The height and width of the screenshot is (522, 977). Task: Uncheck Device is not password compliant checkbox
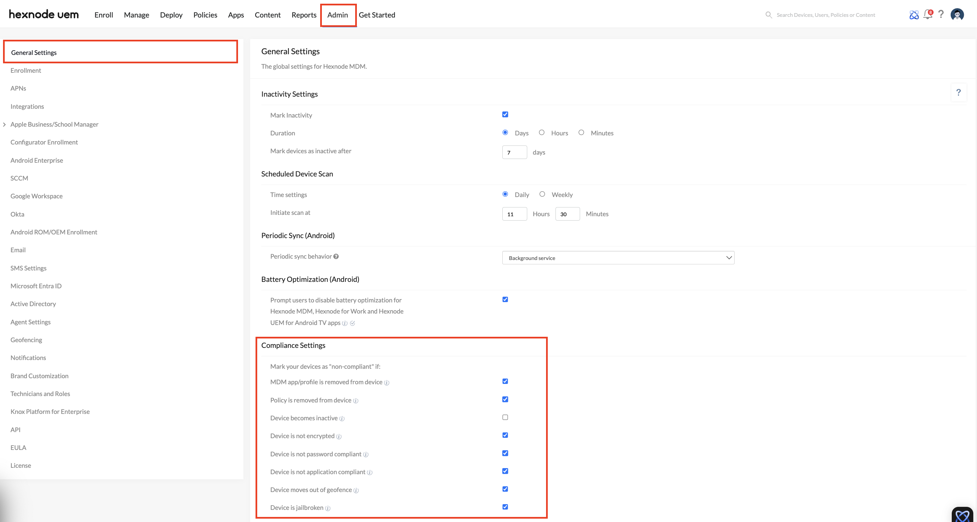pyautogui.click(x=505, y=453)
